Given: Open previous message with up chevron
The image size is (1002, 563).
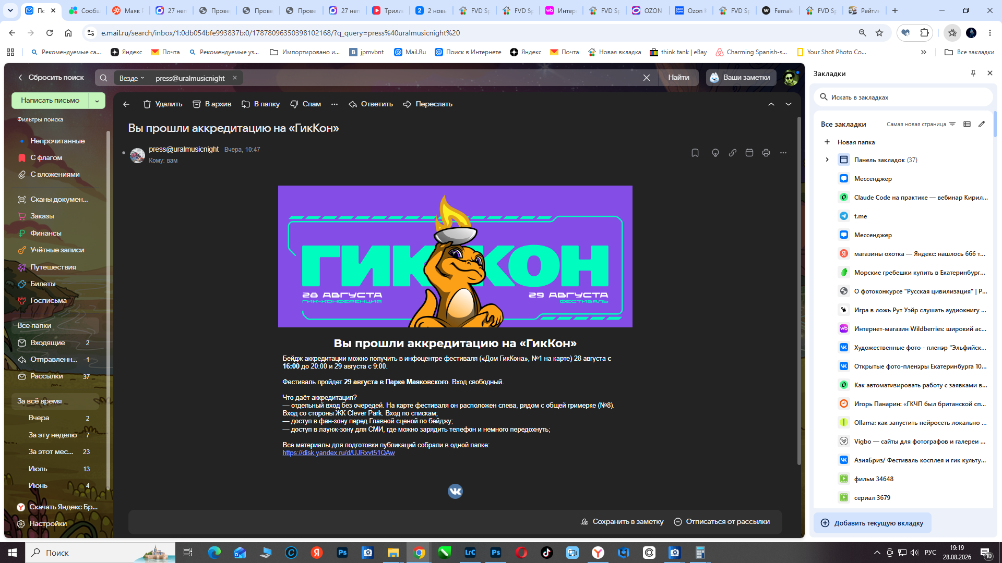Looking at the screenshot, I should tap(771, 104).
